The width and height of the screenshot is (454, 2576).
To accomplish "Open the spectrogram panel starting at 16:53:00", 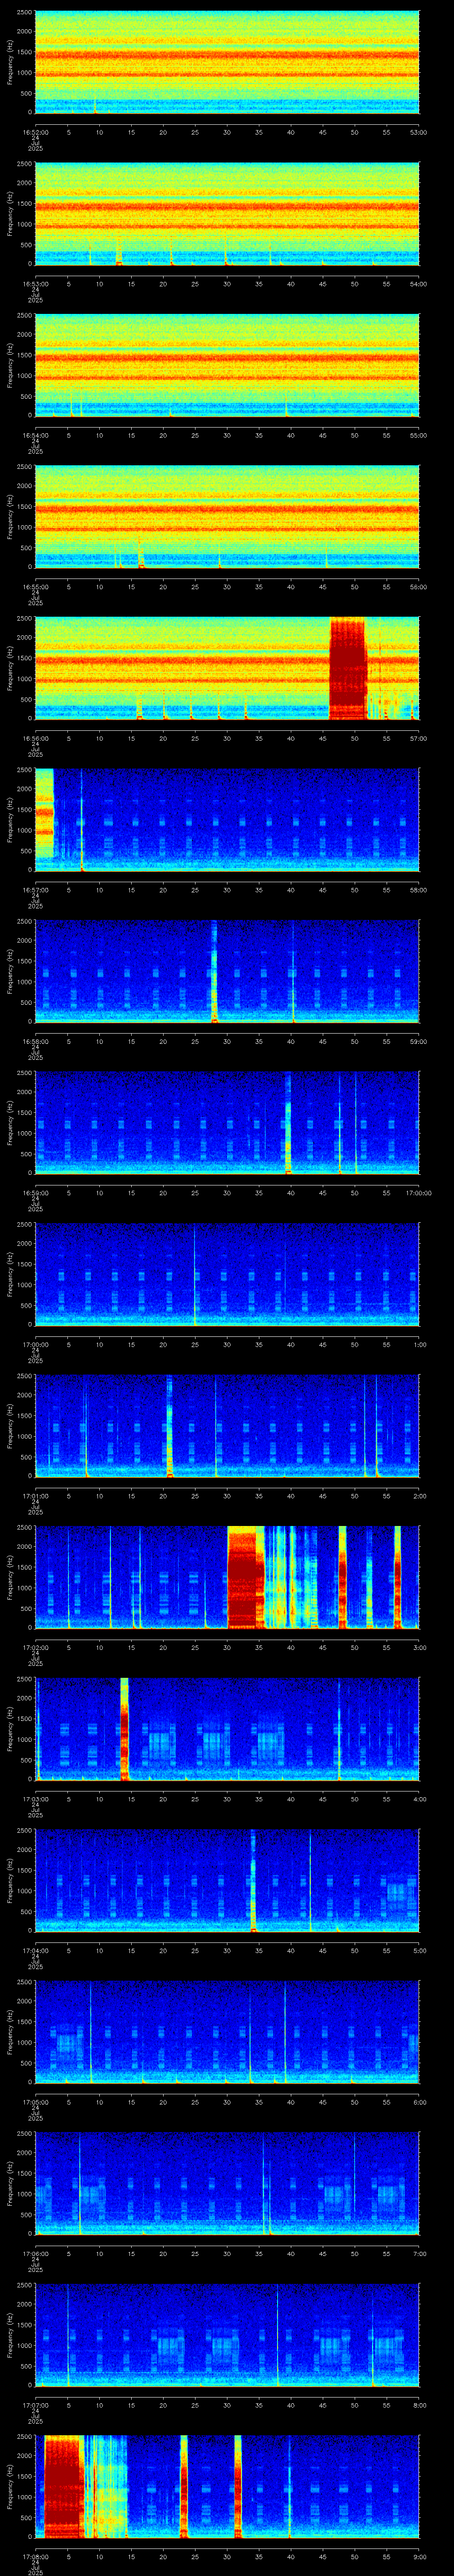I will [x=227, y=214].
